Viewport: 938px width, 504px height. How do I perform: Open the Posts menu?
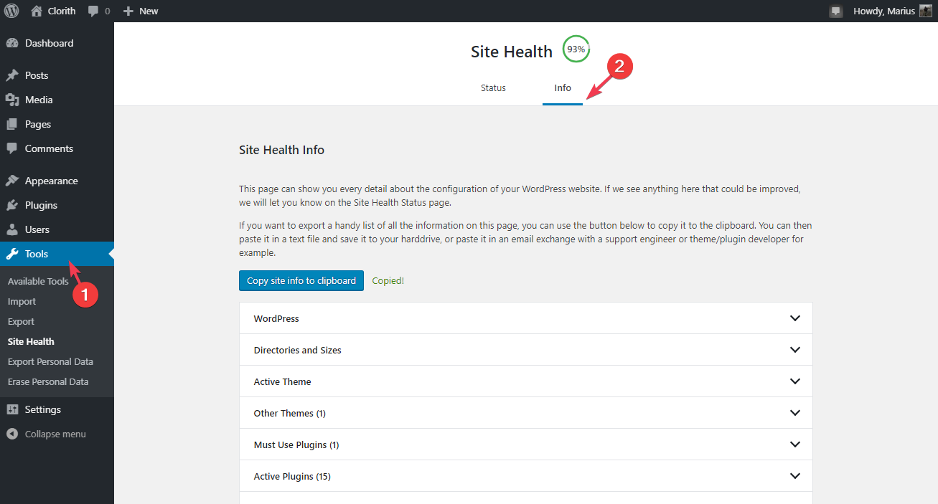coord(57,75)
